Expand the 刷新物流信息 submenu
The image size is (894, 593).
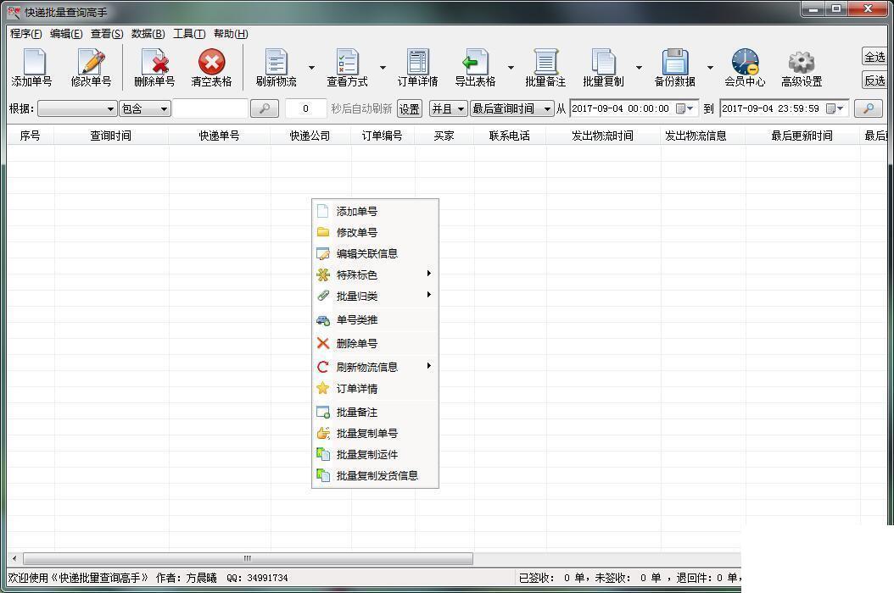[375, 367]
